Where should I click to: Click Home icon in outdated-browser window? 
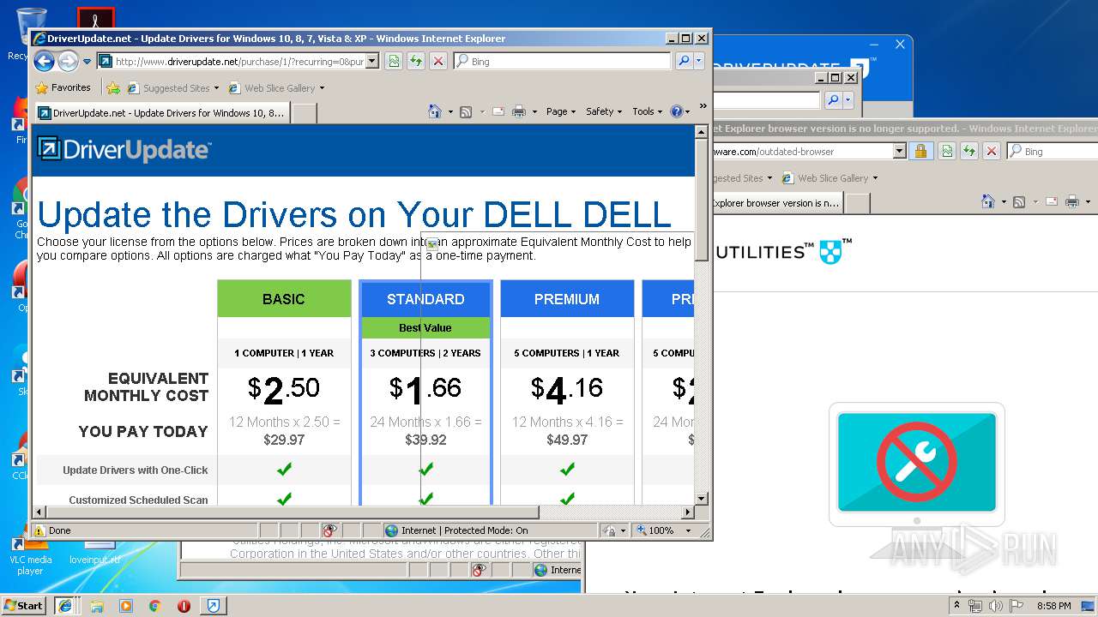tap(988, 201)
